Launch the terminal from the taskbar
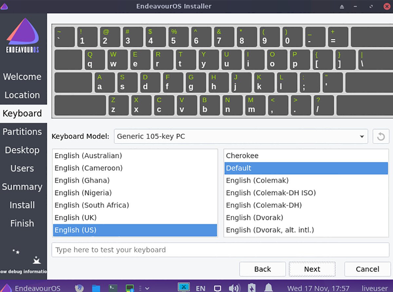The image size is (393, 292). [113, 288]
